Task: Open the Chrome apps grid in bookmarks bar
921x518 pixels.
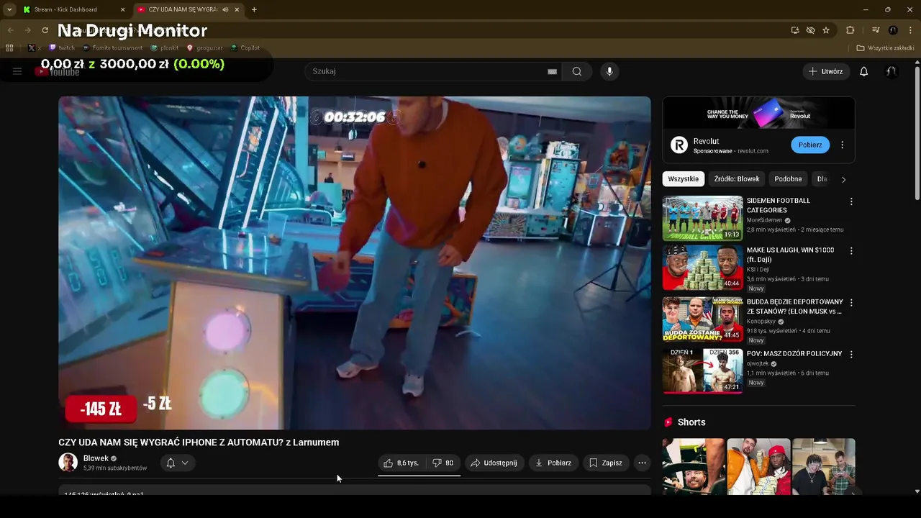Action: pyautogui.click(x=9, y=48)
